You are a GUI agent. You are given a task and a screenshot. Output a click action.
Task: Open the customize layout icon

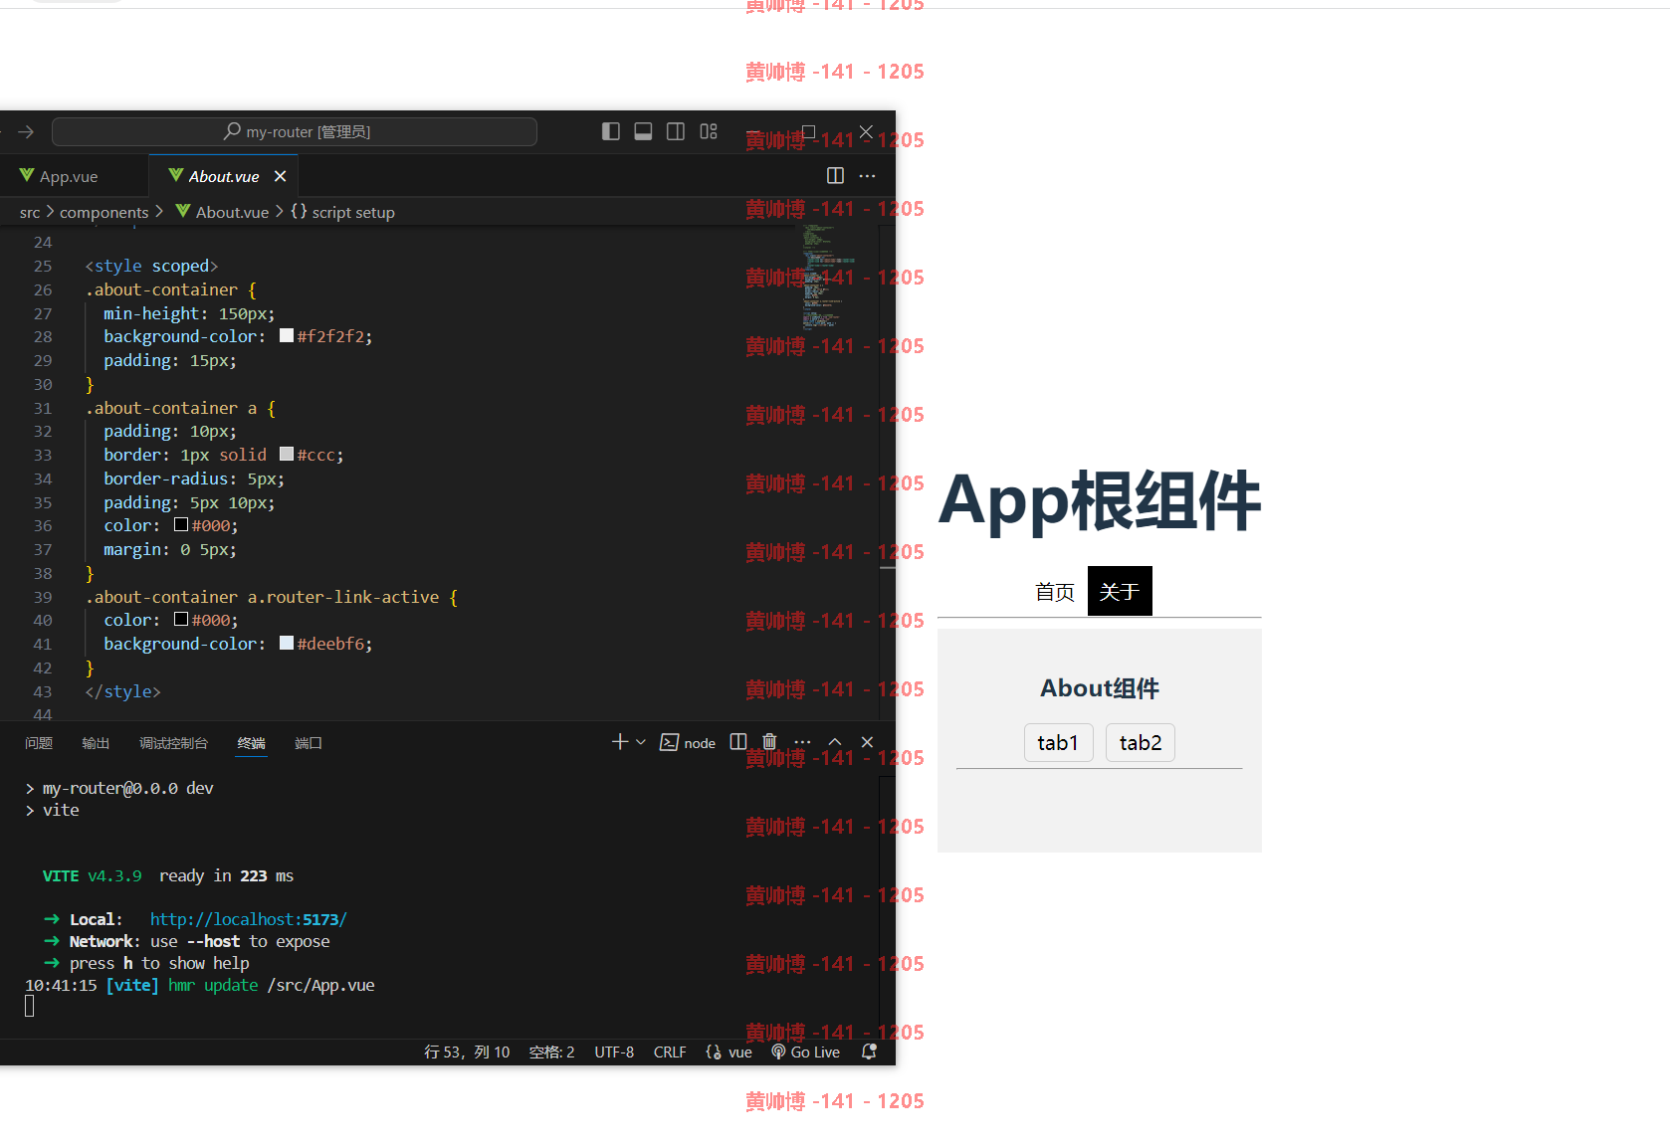(x=709, y=131)
